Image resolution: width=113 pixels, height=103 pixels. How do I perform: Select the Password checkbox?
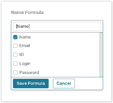pos(15,72)
